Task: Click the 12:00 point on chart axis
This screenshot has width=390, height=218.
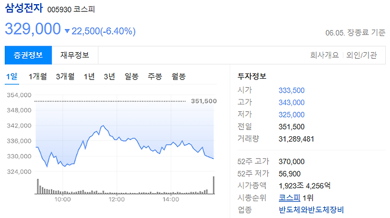Action: click(x=117, y=200)
